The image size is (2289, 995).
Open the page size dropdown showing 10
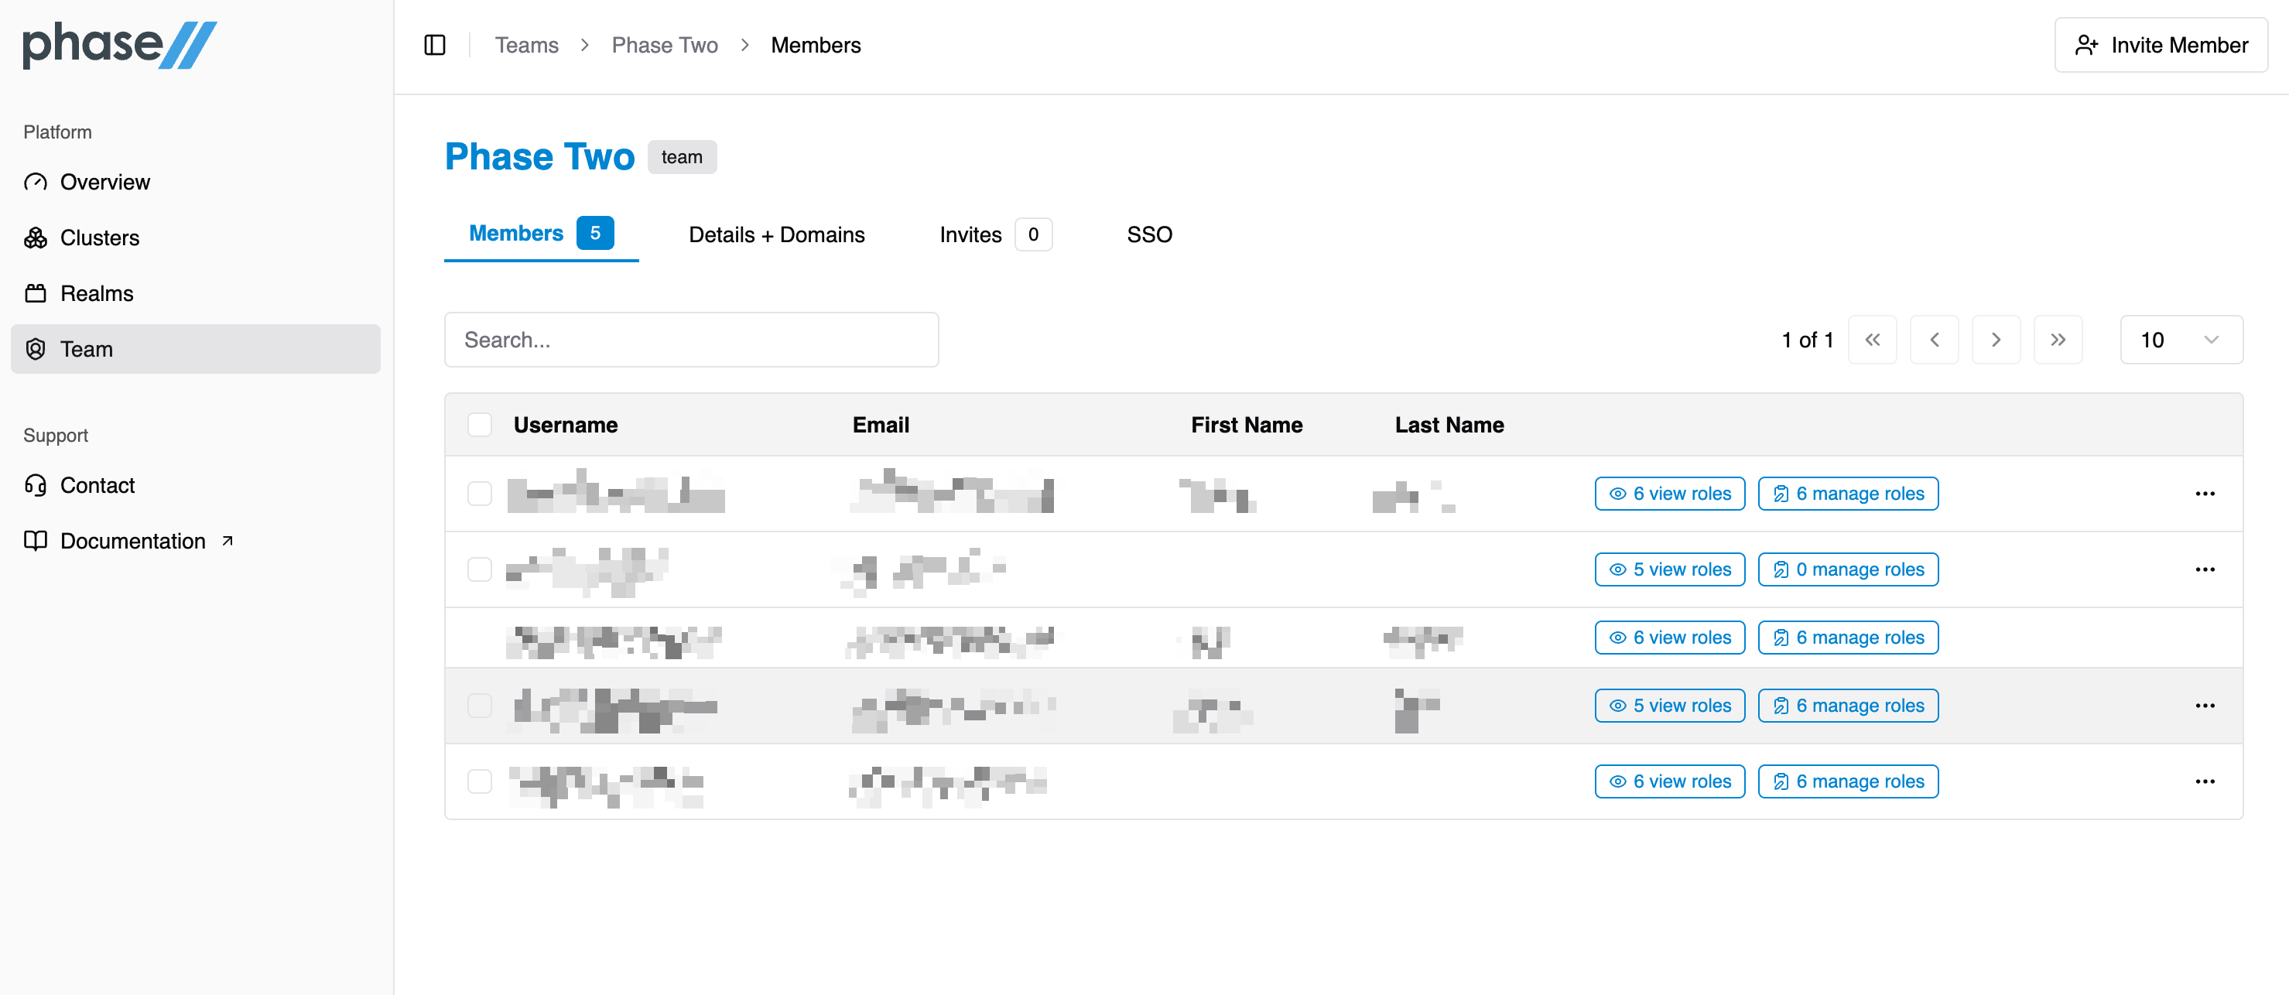click(x=2180, y=340)
